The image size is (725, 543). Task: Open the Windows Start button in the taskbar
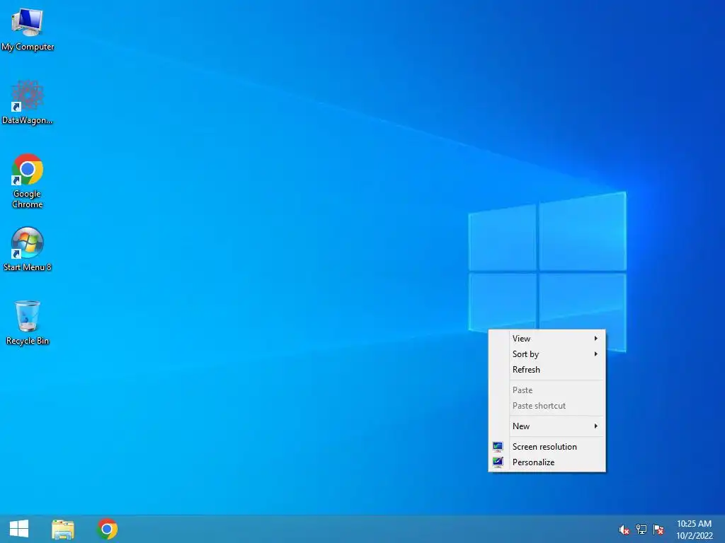pyautogui.click(x=19, y=529)
